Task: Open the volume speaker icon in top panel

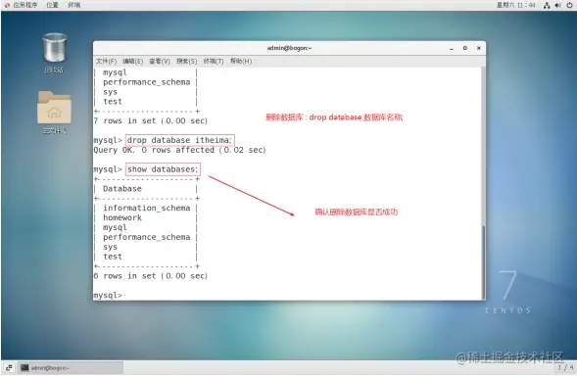Action: click(557, 5)
